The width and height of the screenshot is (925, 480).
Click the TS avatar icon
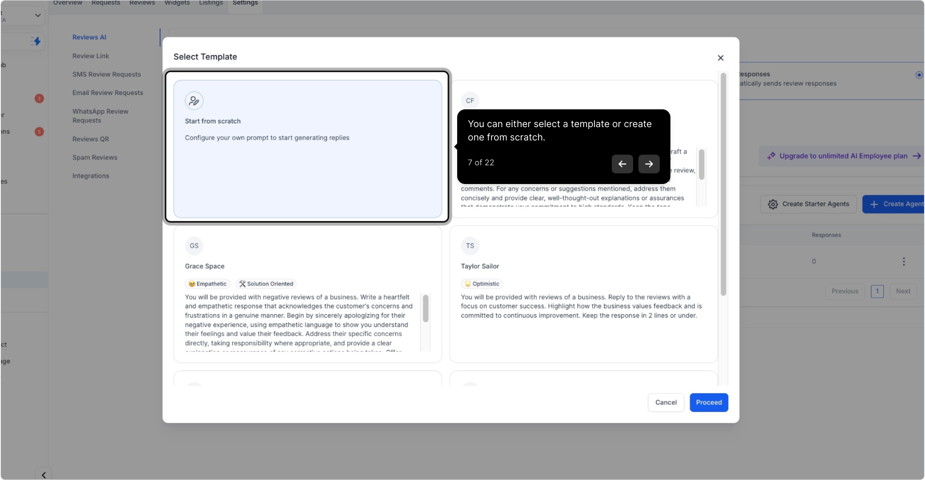coord(470,246)
